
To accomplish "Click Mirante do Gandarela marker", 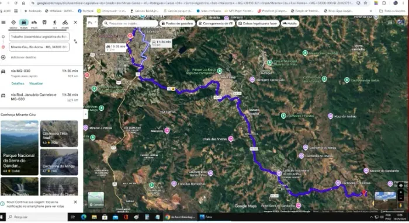I will tap(366, 170).
